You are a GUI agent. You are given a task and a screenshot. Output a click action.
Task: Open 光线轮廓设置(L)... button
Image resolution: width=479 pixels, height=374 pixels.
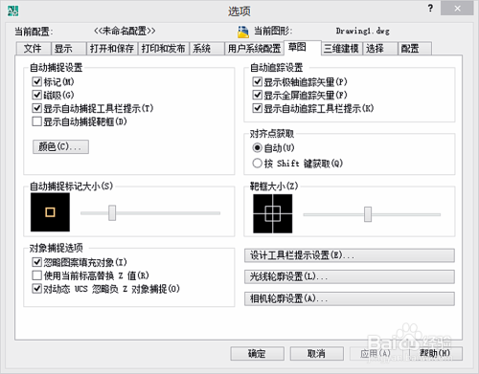[x=350, y=277]
